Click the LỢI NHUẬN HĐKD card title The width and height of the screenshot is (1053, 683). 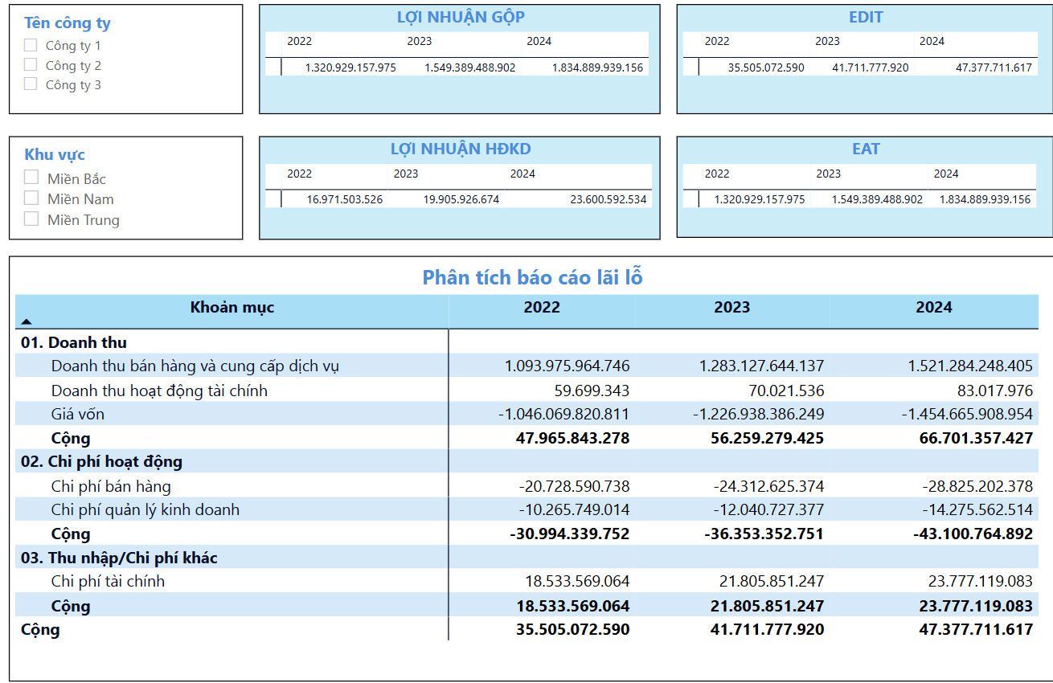pyautogui.click(x=461, y=149)
